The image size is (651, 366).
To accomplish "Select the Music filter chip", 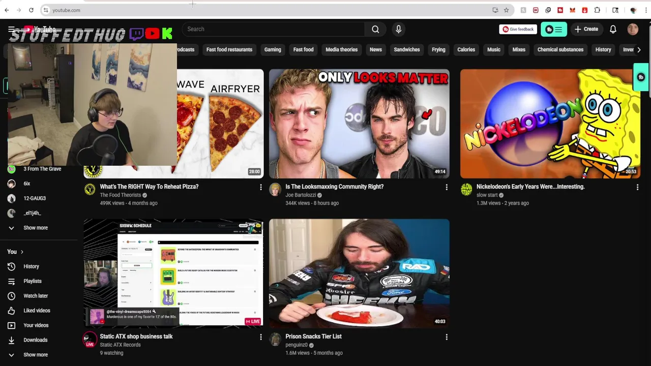I will point(494,50).
